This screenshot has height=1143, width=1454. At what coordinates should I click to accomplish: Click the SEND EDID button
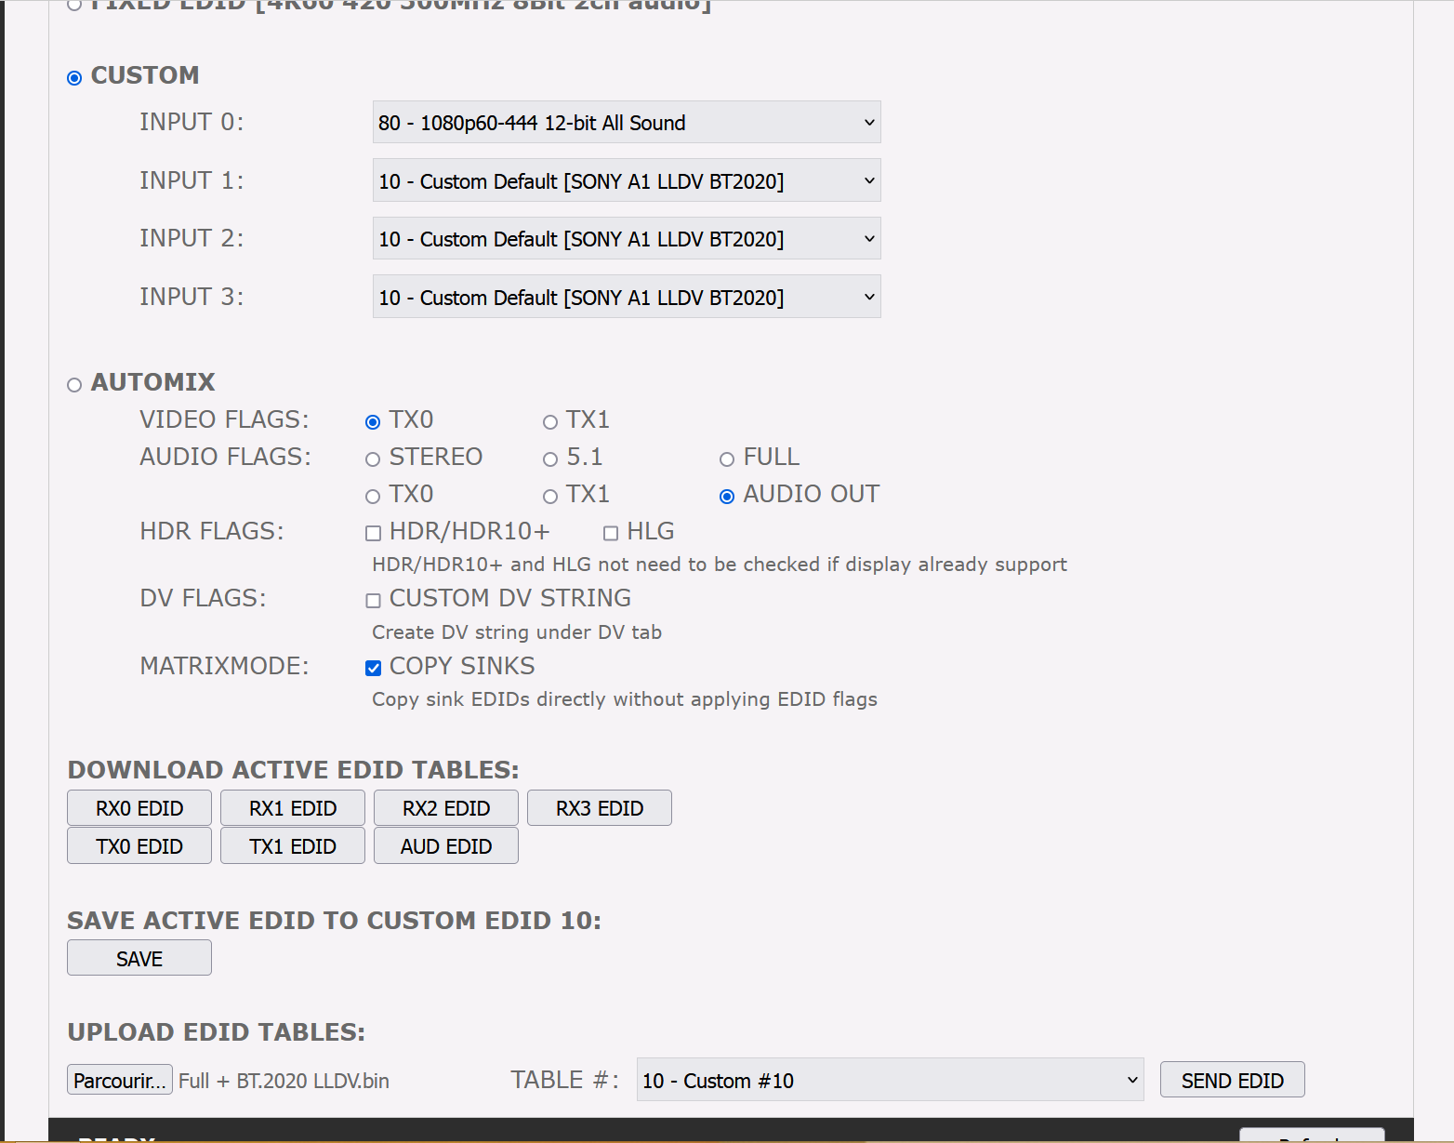pyautogui.click(x=1232, y=1081)
